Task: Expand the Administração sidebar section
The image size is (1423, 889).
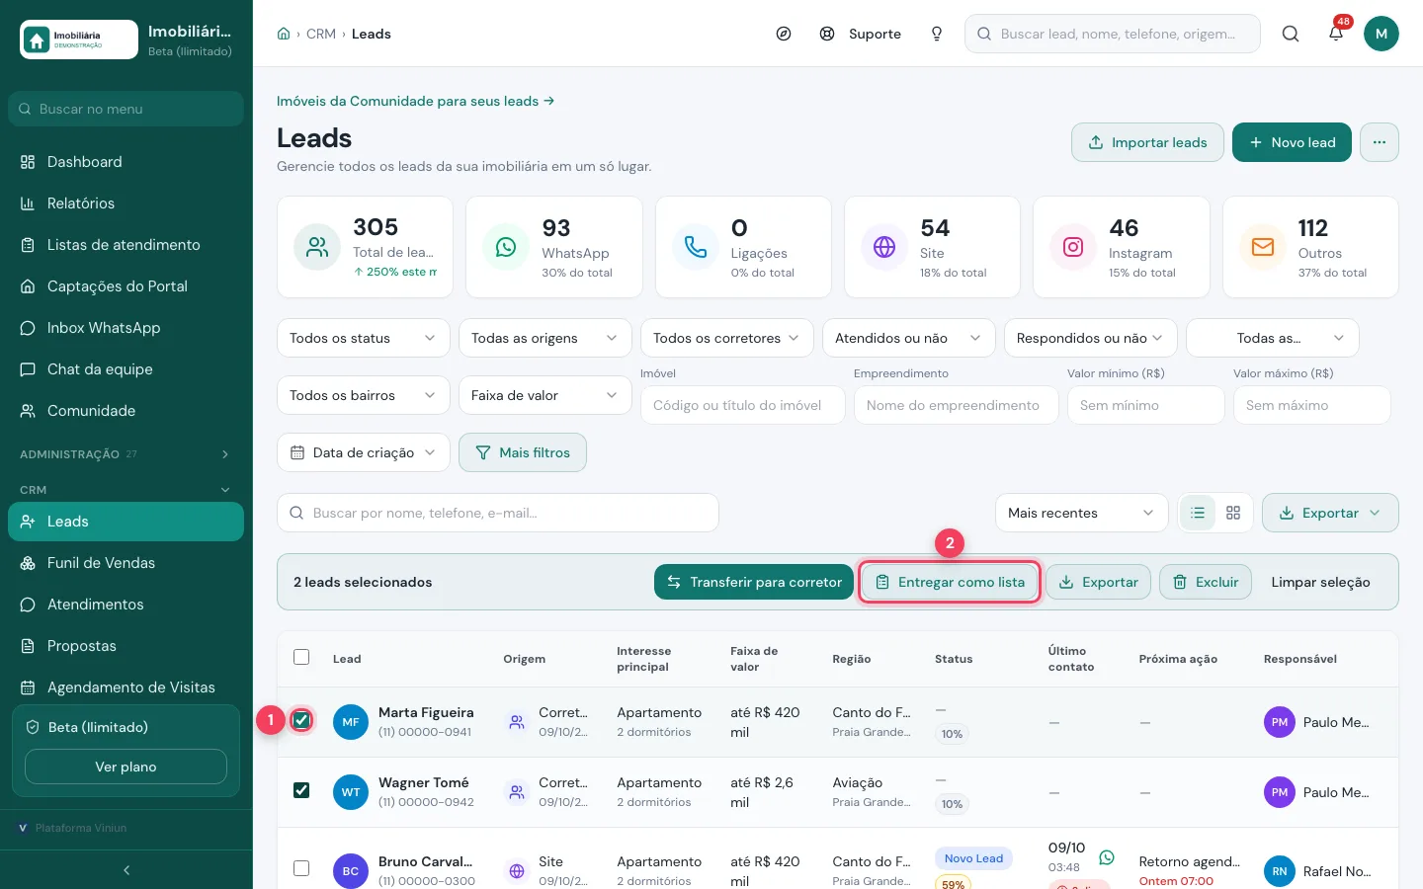Action: (x=126, y=454)
